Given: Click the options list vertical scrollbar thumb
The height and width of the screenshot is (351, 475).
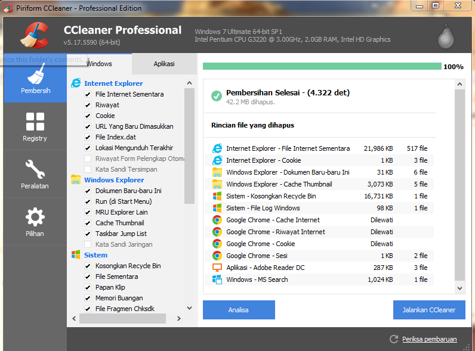Looking at the screenshot, I should (x=189, y=146).
